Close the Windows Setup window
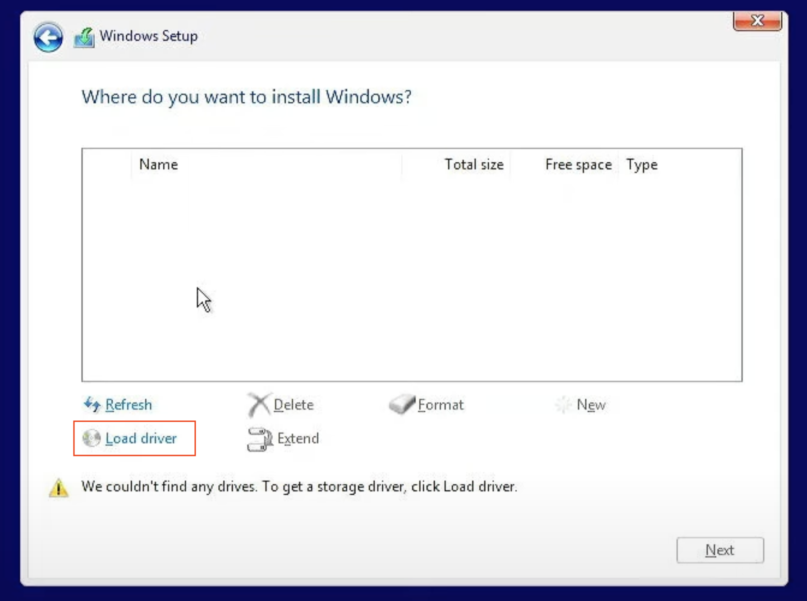The height and width of the screenshot is (601, 807). tap(757, 21)
